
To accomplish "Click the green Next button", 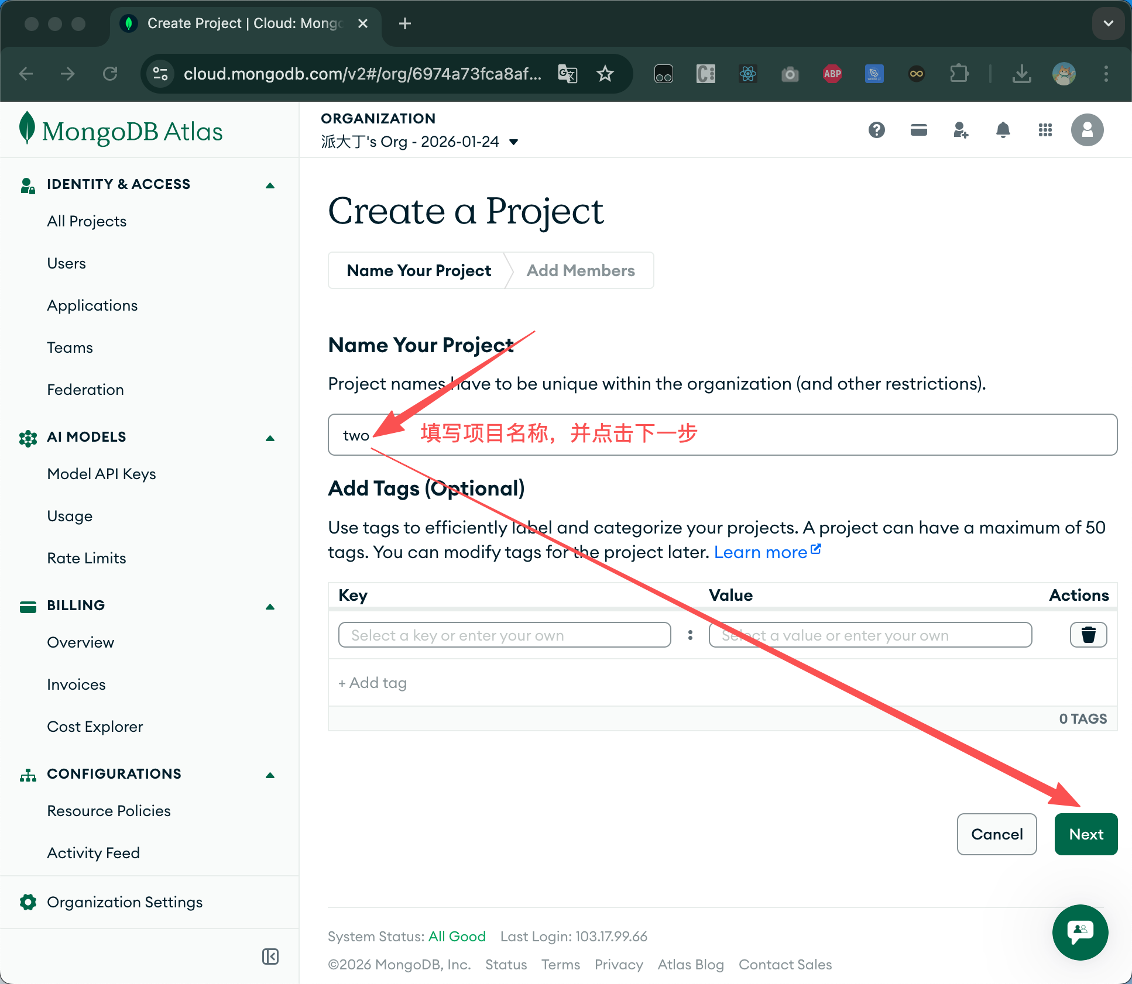I will click(x=1086, y=834).
